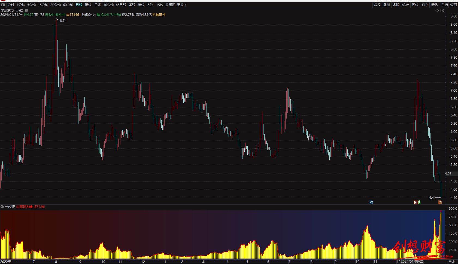Click the 日线 label at bottom right

(451, 262)
